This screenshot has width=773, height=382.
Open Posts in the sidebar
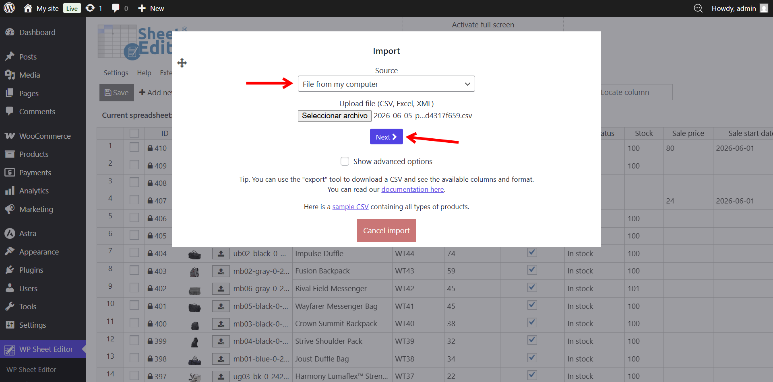tap(28, 57)
